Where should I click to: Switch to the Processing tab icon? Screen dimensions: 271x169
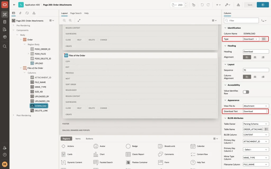coord(27,13)
